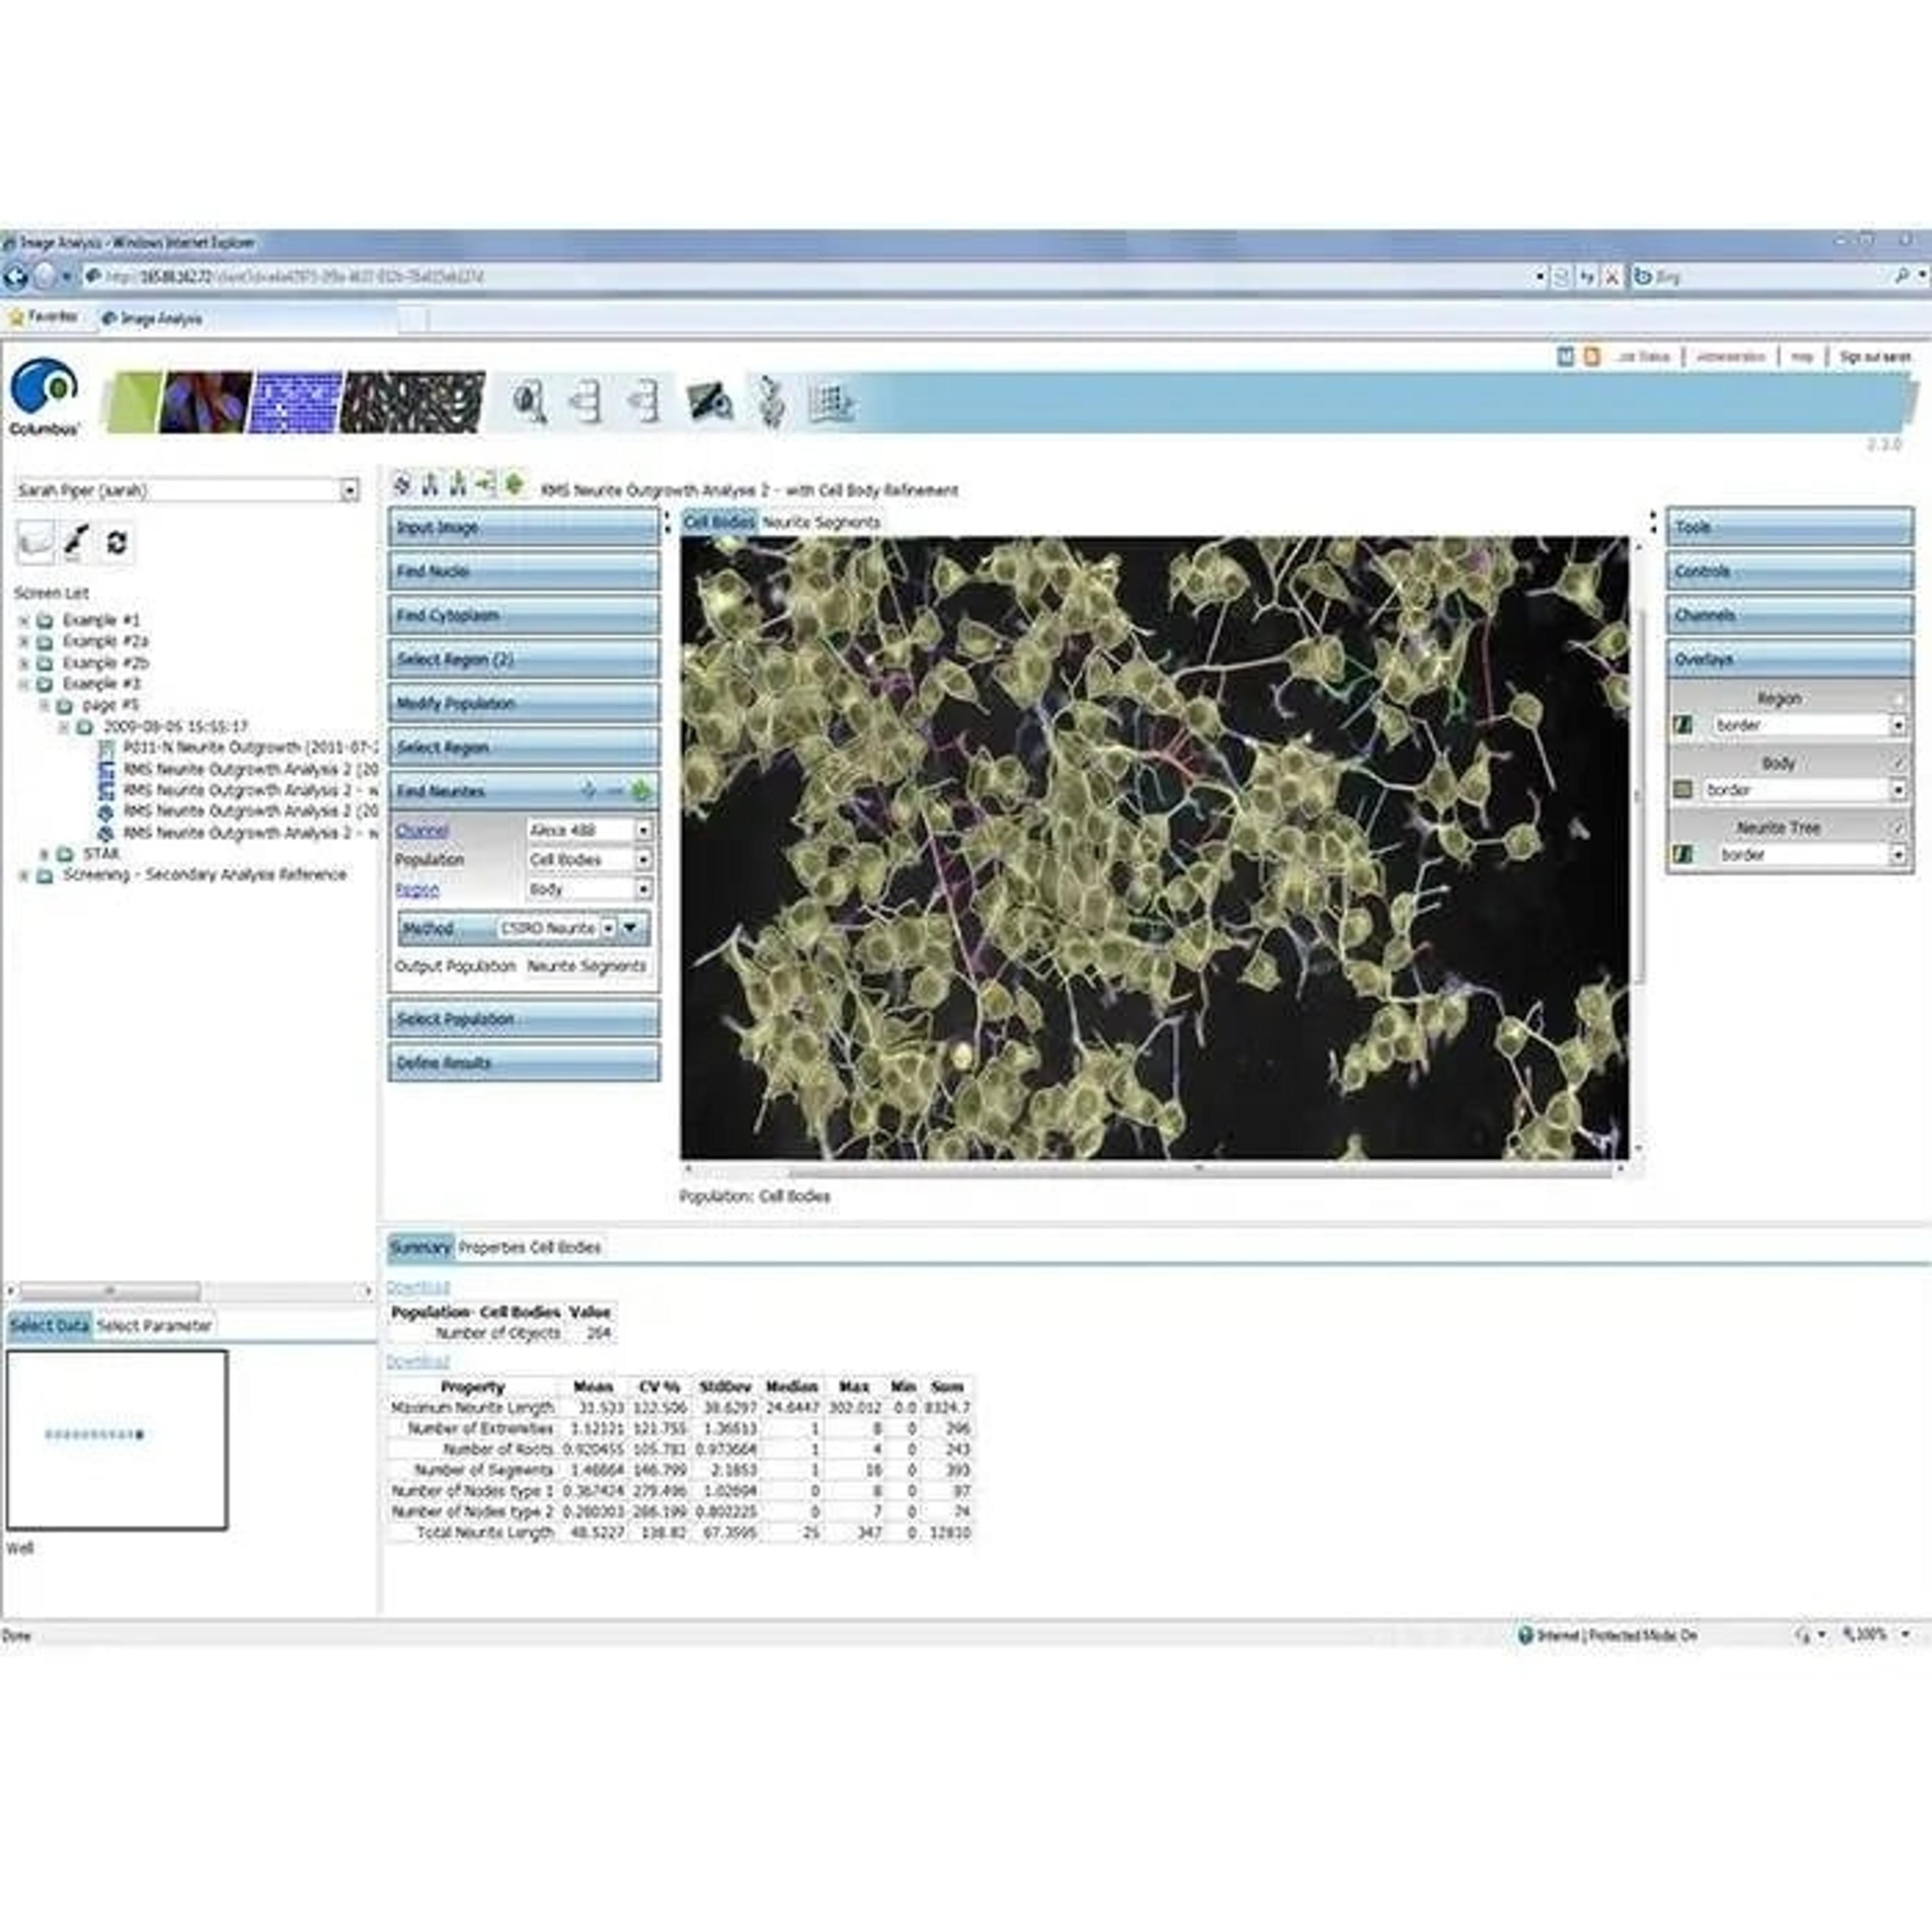Click the refresh icon under the user selector
The height and width of the screenshot is (1932, 1932).
click(x=117, y=542)
